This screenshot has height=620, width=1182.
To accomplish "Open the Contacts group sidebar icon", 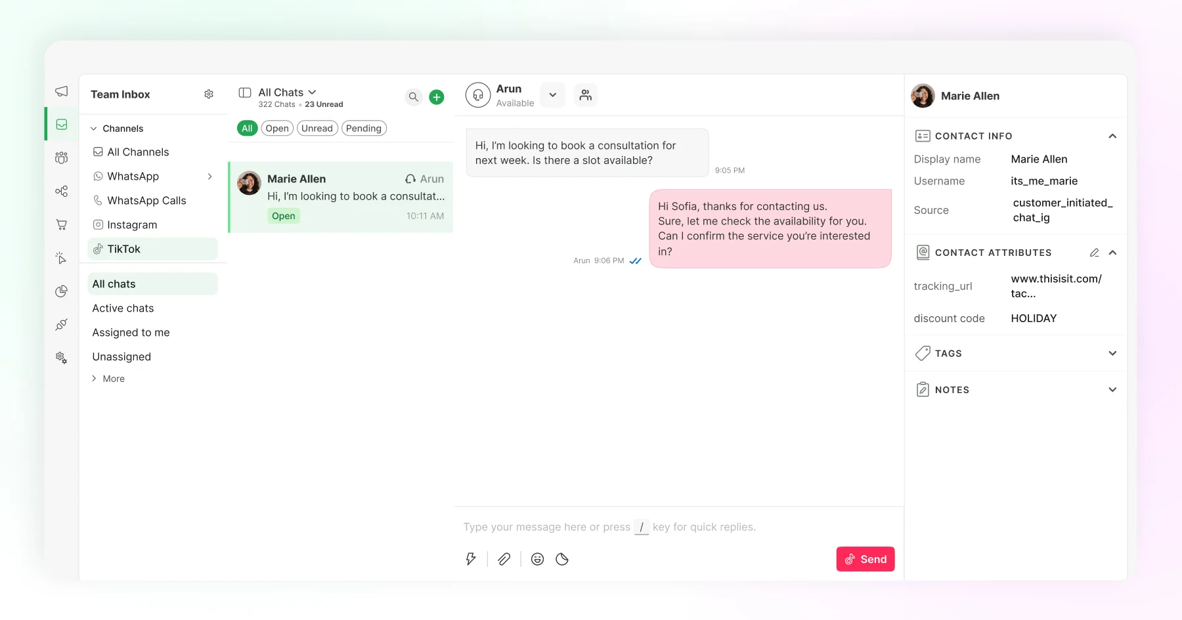I will click(62, 157).
